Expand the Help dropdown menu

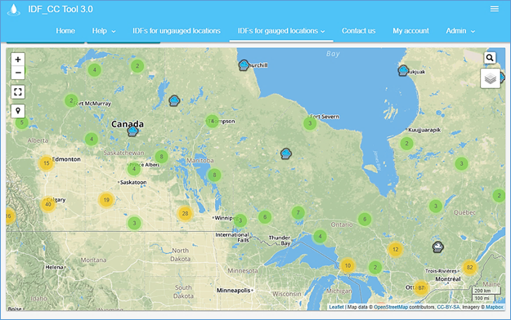(x=104, y=31)
